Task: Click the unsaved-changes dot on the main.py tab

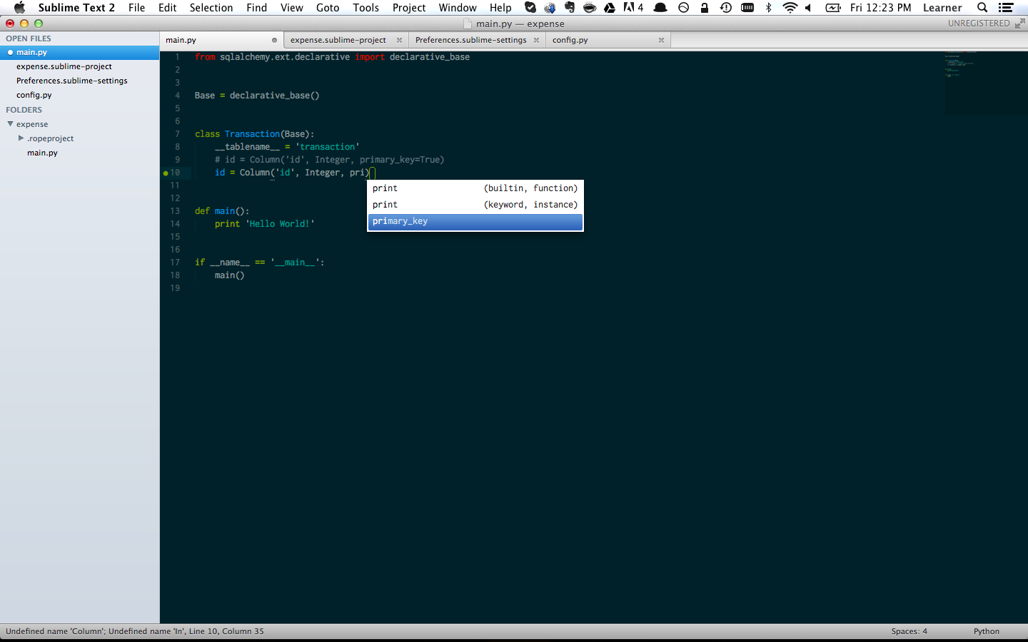Action: point(274,40)
